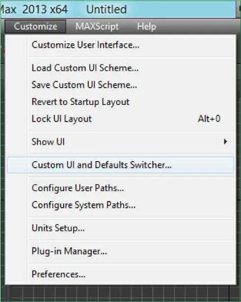Expand the Show UI submenu arrow
This screenshot has height=302, width=241.
tap(225, 142)
